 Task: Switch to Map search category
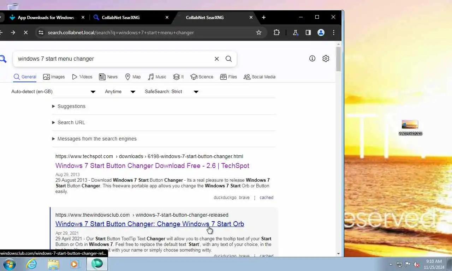(133, 77)
